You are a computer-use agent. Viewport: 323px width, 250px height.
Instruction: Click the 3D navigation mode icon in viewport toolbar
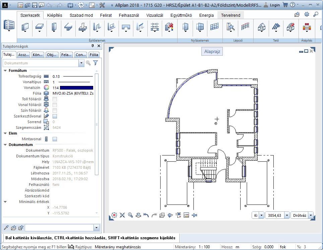pos(138,215)
